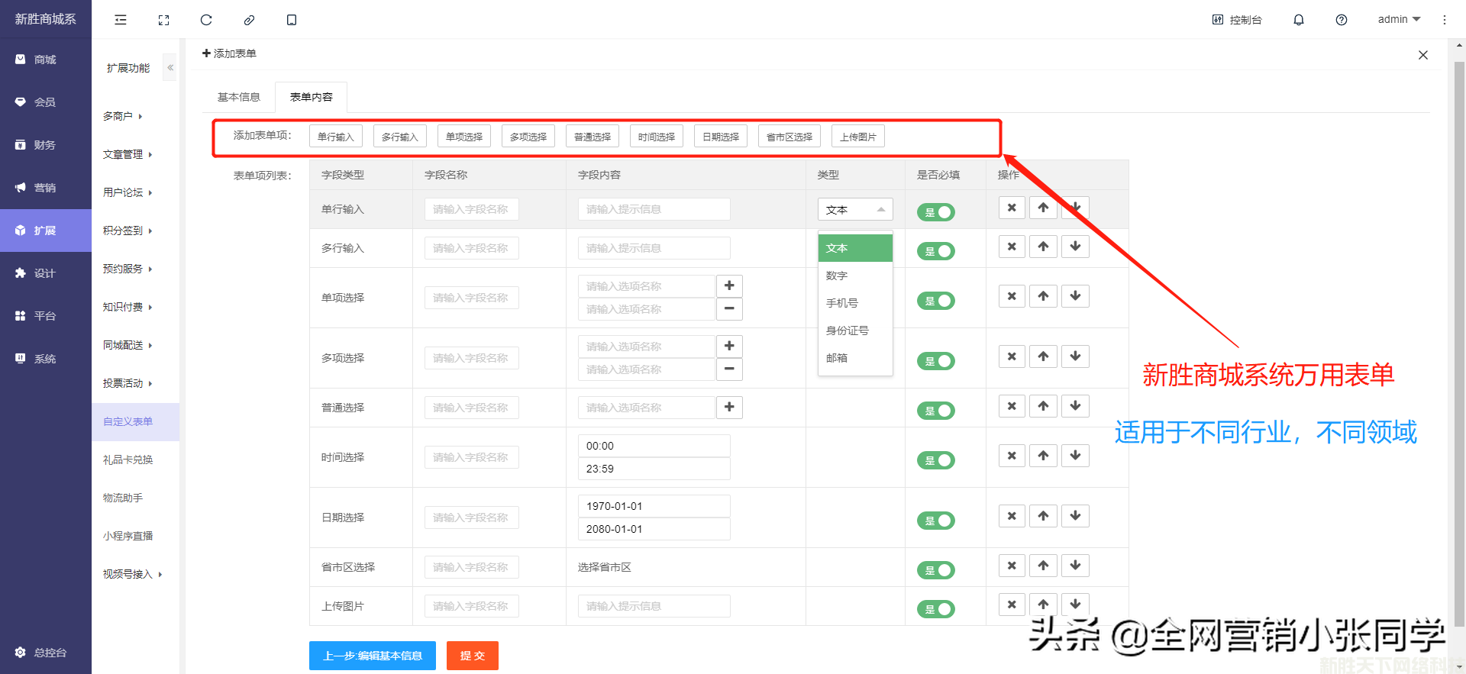Click the 上传图片 add-item button
Viewport: 1466px width, 674px height.
click(858, 137)
